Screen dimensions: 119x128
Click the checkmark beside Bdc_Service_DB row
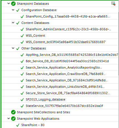pos(22,61)
